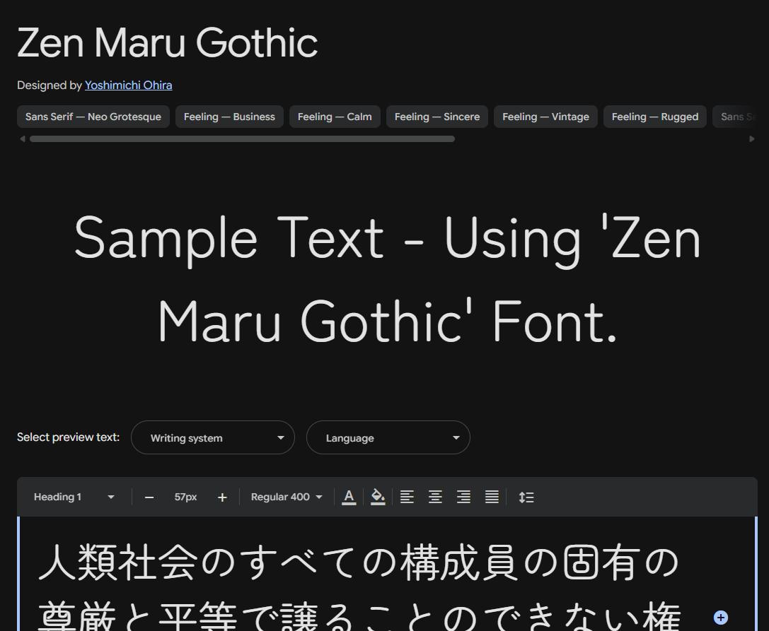Select the Feeling — Vintage tag
The height and width of the screenshot is (631, 769).
coord(546,117)
